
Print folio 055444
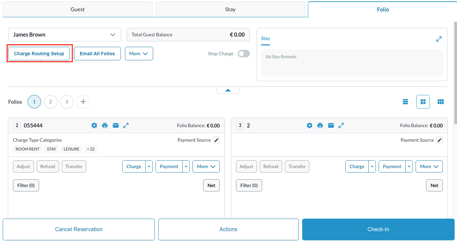tap(105, 125)
